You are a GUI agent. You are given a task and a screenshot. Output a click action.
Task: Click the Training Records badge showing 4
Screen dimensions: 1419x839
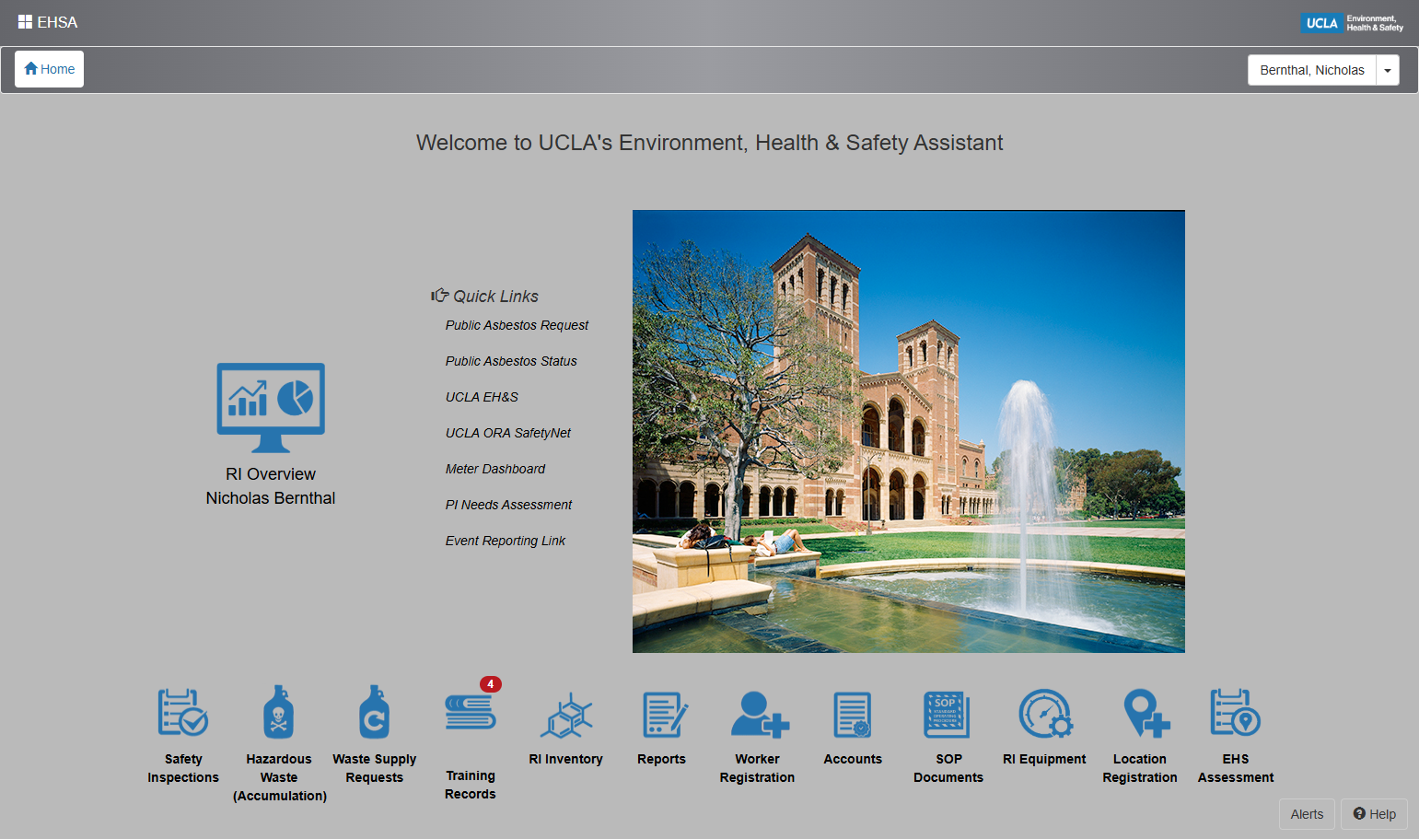tap(491, 684)
